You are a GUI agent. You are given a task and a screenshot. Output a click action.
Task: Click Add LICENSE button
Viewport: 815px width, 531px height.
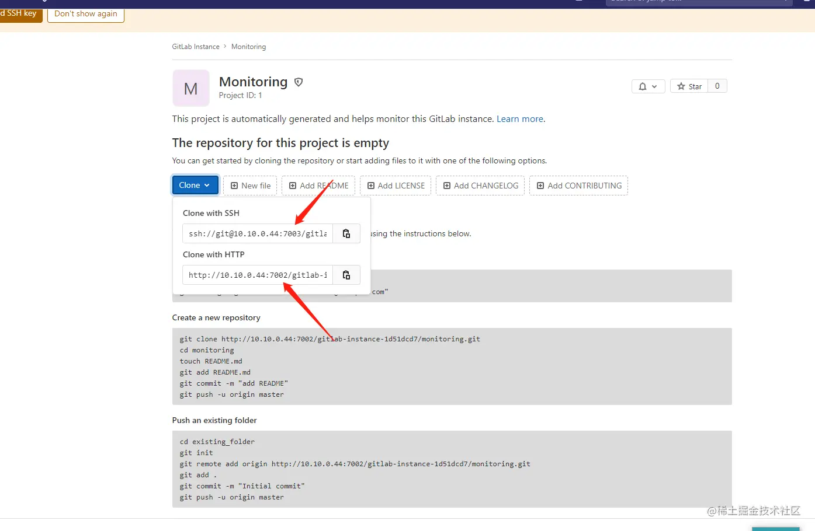pyautogui.click(x=396, y=186)
